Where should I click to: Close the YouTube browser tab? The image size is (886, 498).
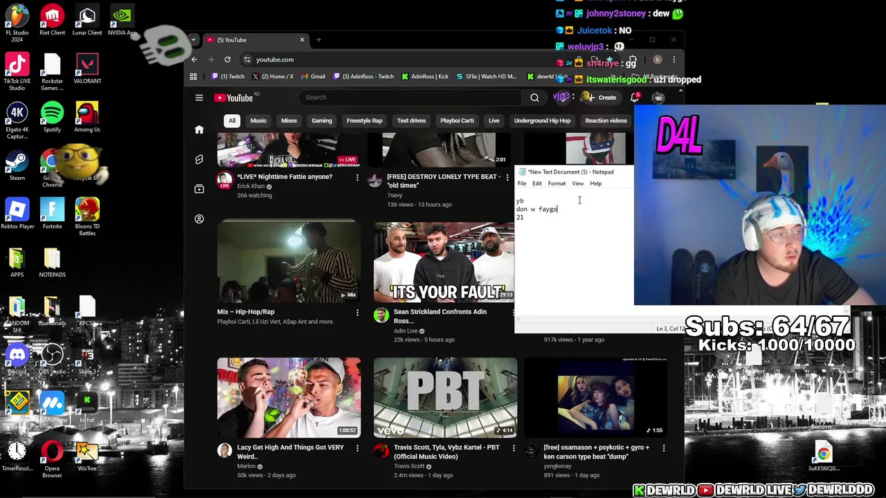(x=302, y=40)
